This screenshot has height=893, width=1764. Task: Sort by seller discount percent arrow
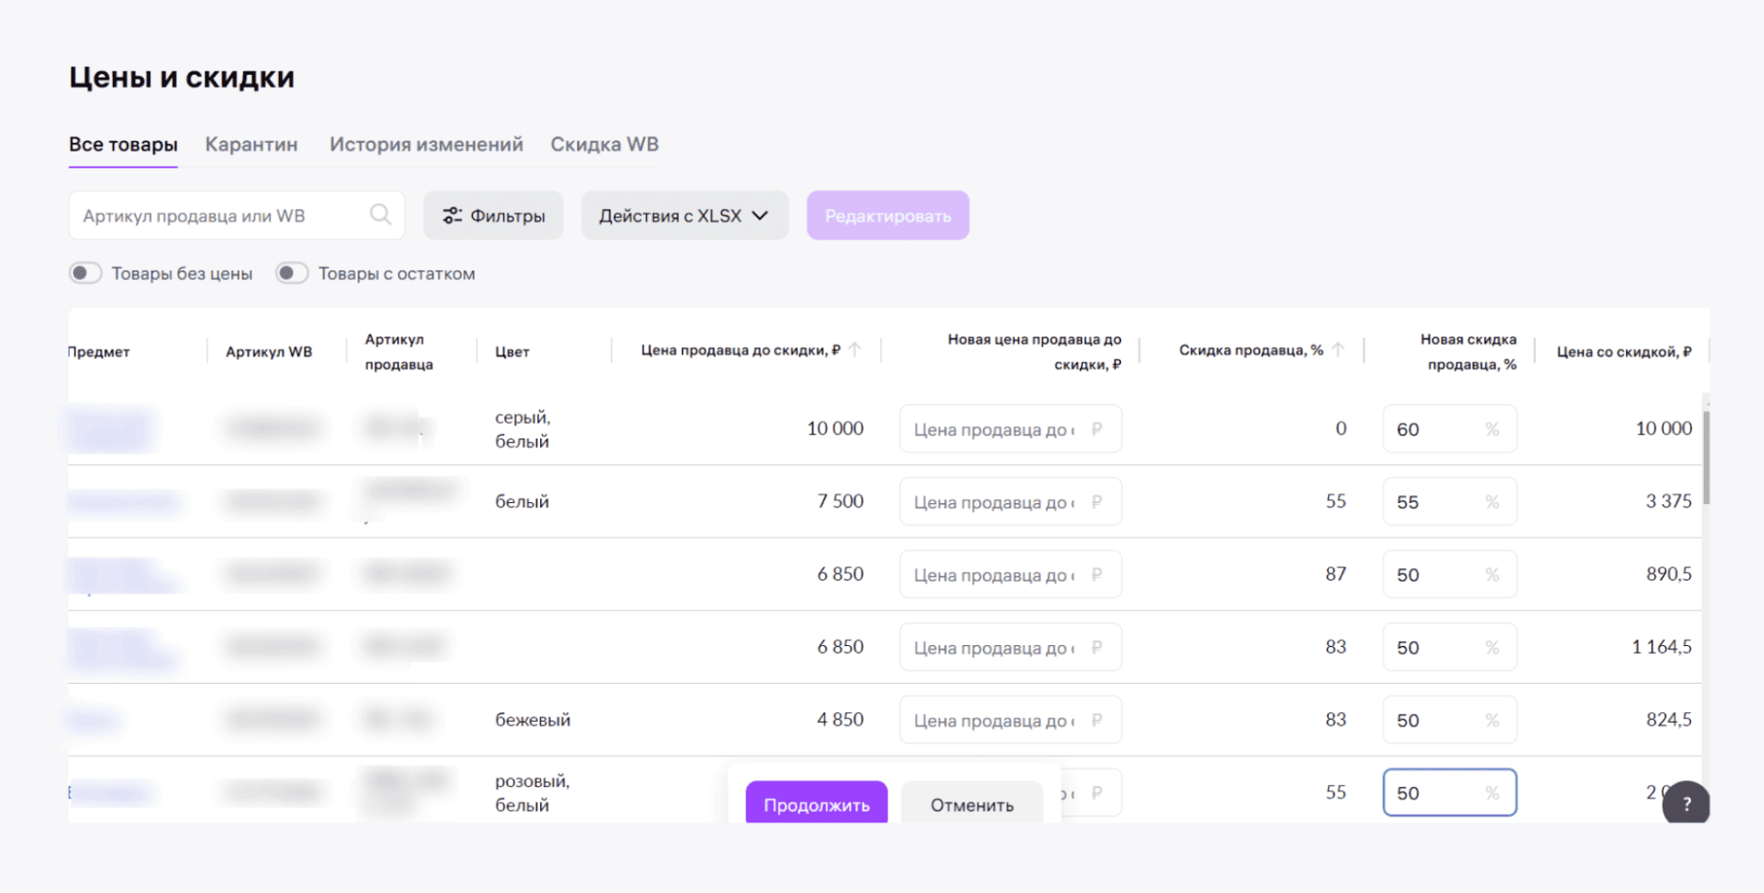coord(1338,349)
